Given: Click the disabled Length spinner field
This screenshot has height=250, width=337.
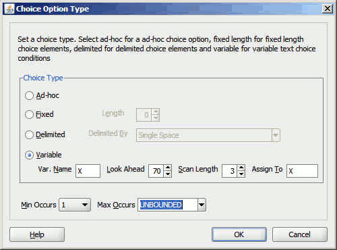Looking at the screenshot, I should point(148,115).
